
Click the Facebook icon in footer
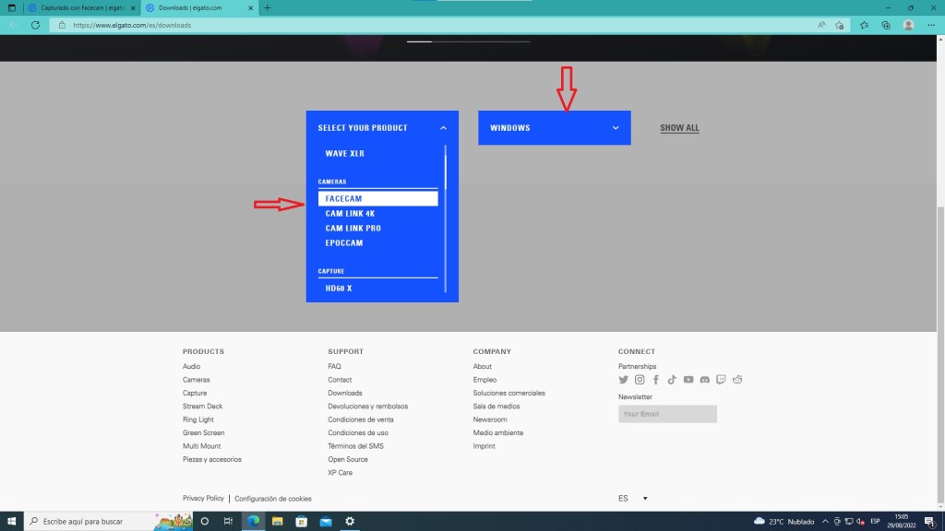pyautogui.click(x=656, y=380)
